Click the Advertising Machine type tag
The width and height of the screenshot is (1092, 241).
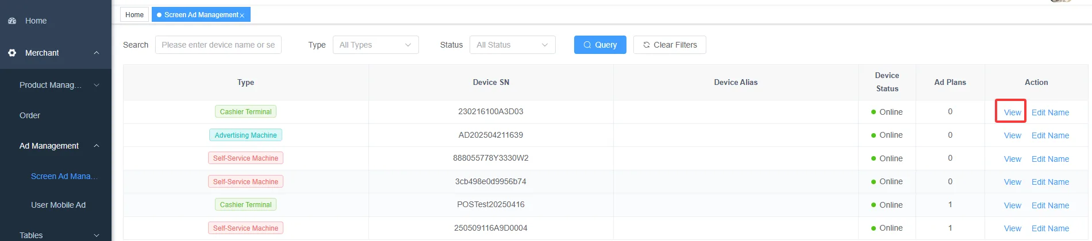click(245, 135)
